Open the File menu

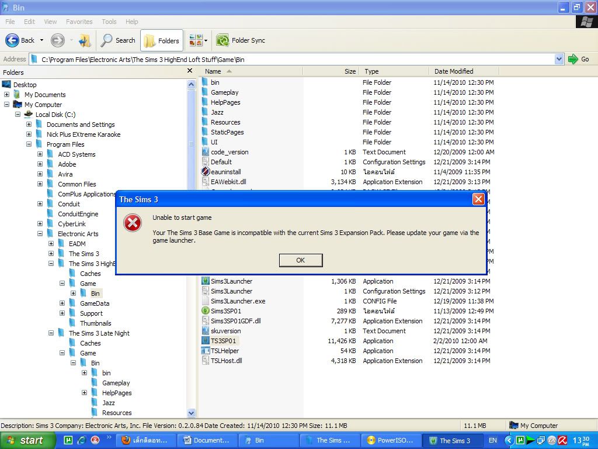(11, 22)
